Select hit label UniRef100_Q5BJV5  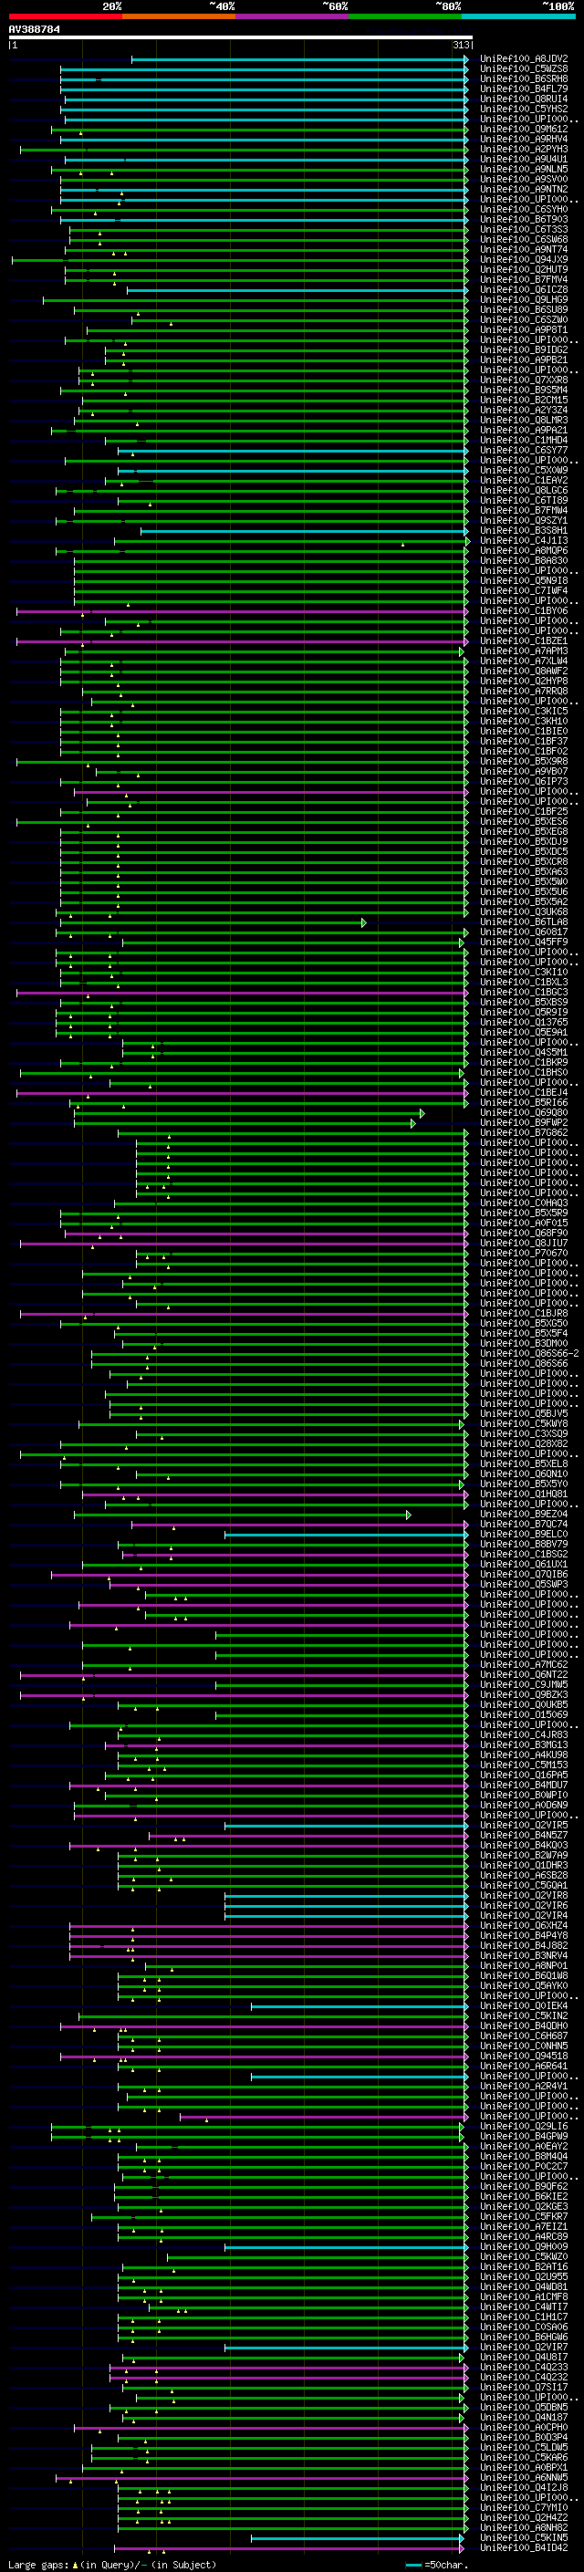pos(524,1414)
